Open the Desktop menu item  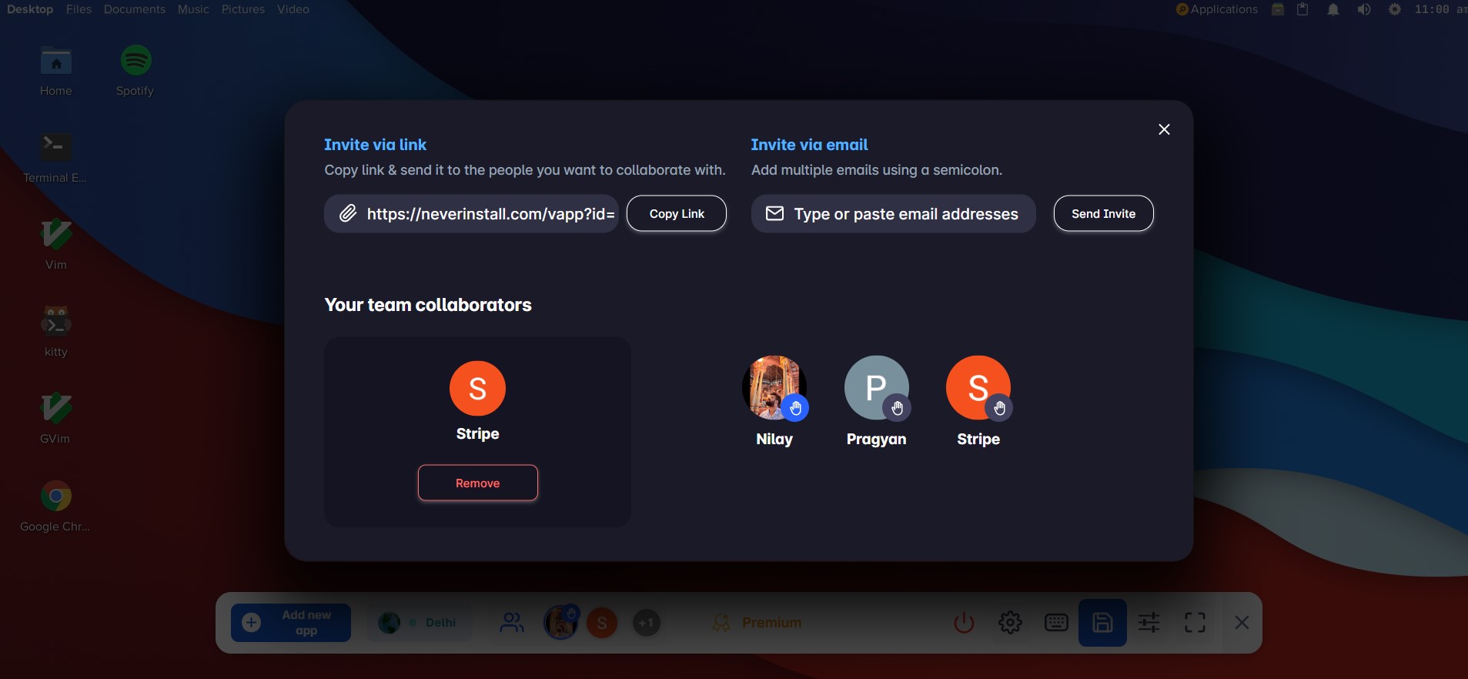click(x=30, y=9)
